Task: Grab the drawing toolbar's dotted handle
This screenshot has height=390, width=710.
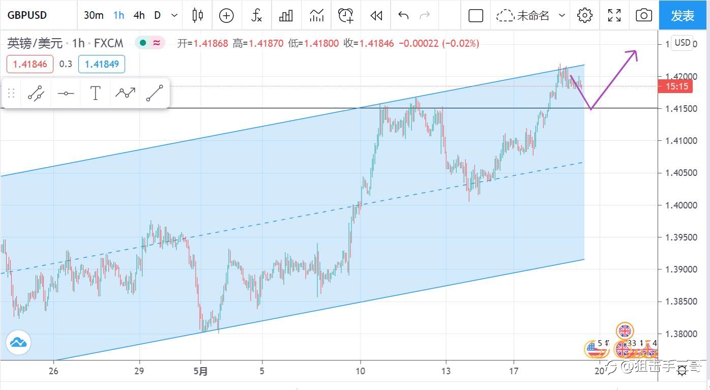Action: pyautogui.click(x=11, y=93)
